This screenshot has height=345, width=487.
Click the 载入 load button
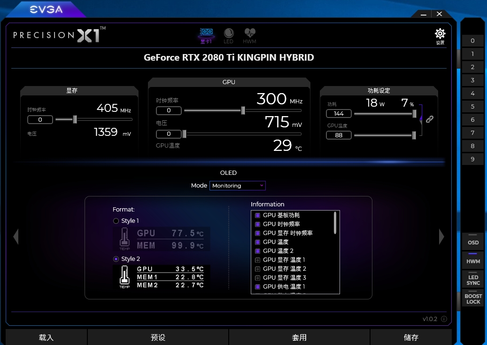point(46,337)
